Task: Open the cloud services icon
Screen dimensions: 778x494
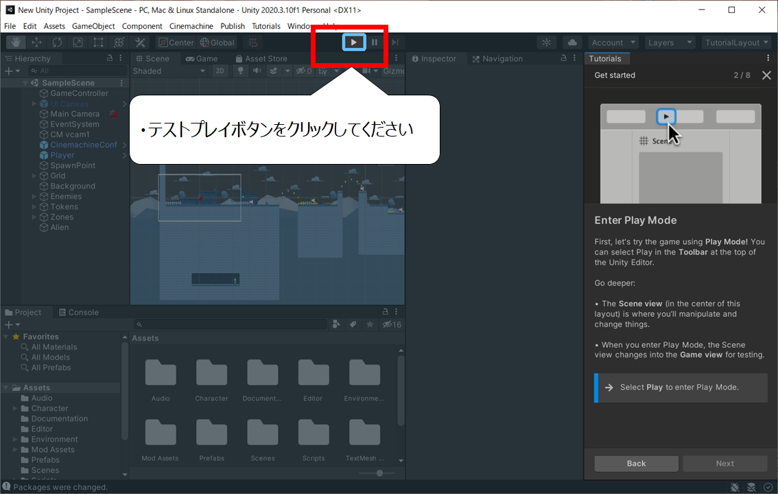Action: 572,43
